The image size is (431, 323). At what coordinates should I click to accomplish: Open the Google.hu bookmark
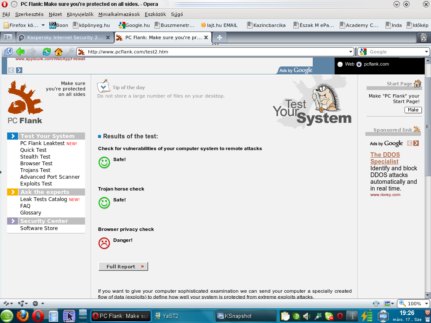(134, 25)
